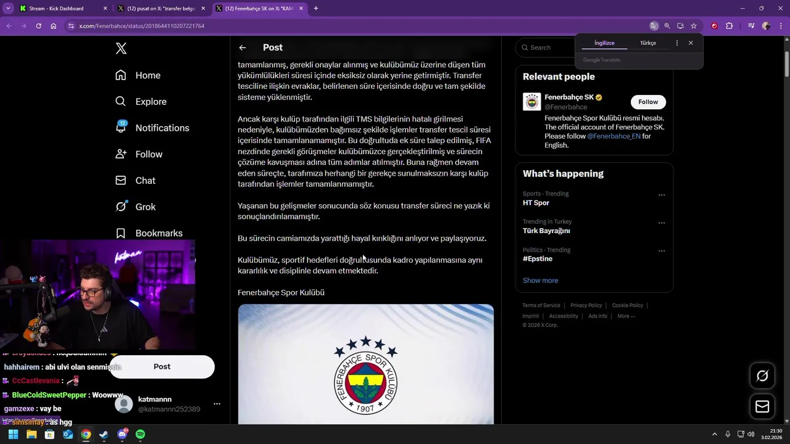This screenshot has width=790, height=444.
Task: Open Terms of Service footer link
Action: (x=541, y=305)
